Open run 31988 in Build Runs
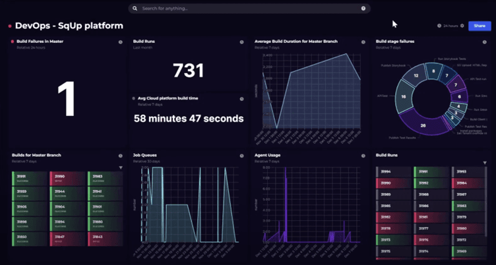The image size is (496, 265). 431,194
